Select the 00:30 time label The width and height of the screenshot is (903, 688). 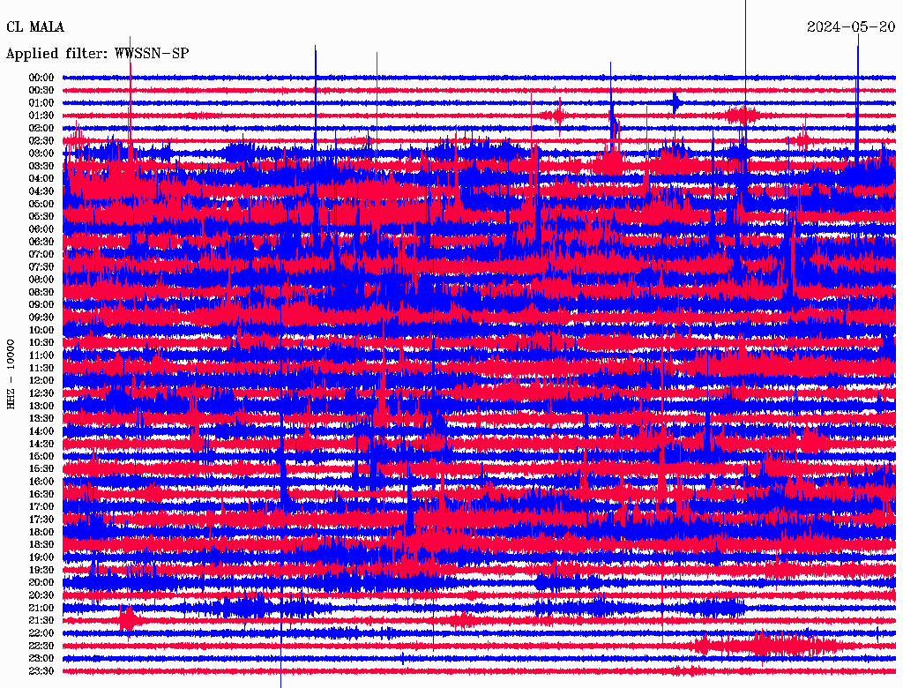point(41,90)
